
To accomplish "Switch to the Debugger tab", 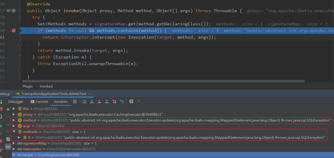I will 16,101.
